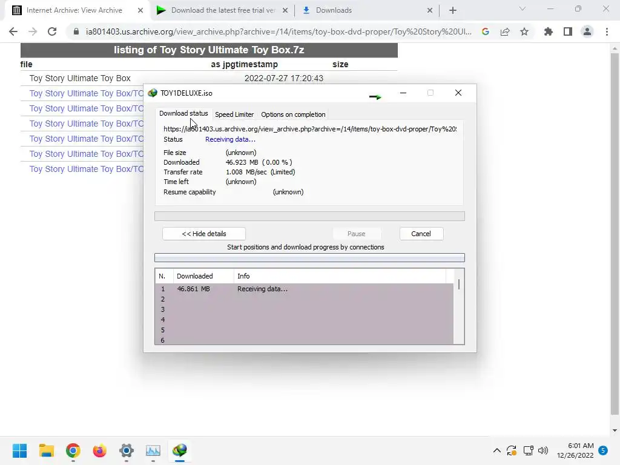Open File Explorer from taskbar
This screenshot has width=620, height=465.
pos(46,450)
